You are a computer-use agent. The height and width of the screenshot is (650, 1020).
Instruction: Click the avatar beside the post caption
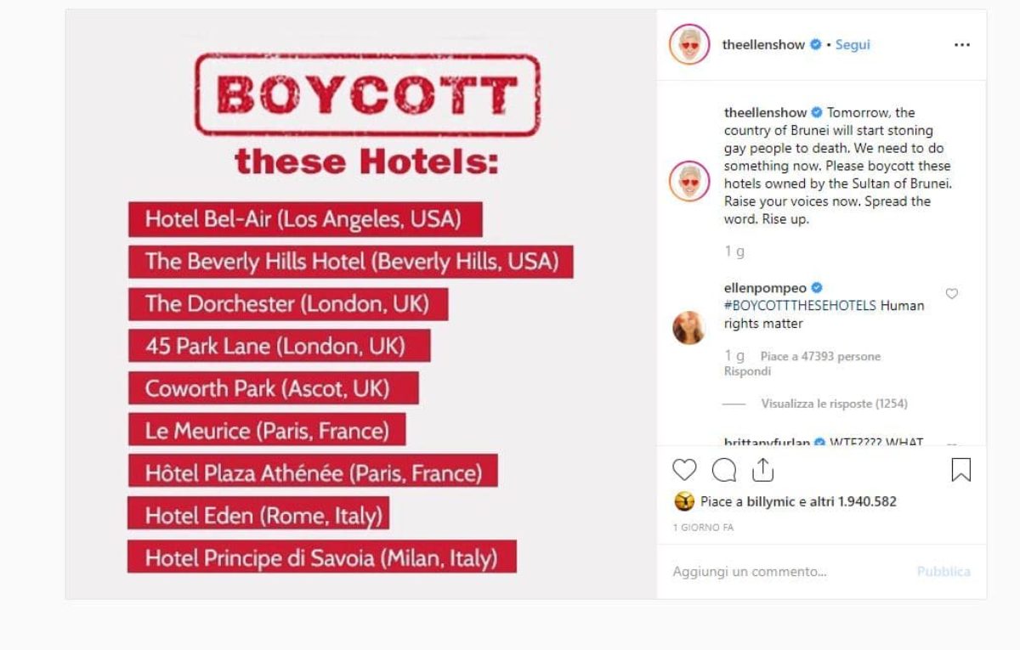(x=689, y=182)
